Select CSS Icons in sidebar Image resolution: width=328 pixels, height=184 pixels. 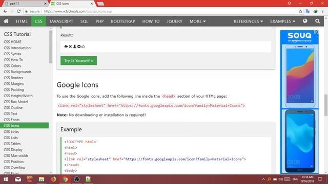pyautogui.click(x=24, y=126)
